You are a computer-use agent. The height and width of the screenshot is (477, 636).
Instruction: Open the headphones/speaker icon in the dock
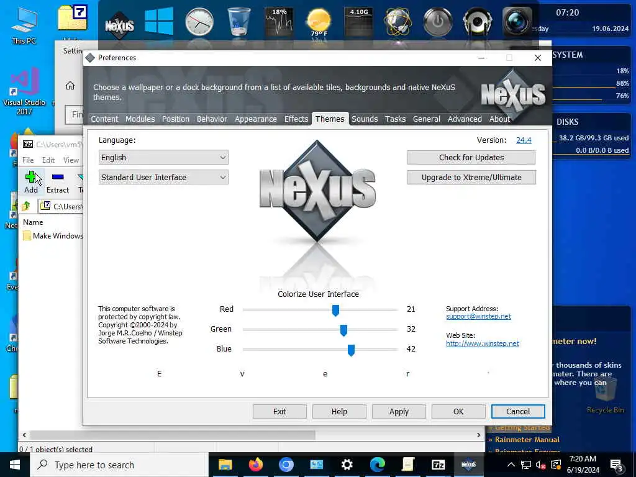coord(478,22)
